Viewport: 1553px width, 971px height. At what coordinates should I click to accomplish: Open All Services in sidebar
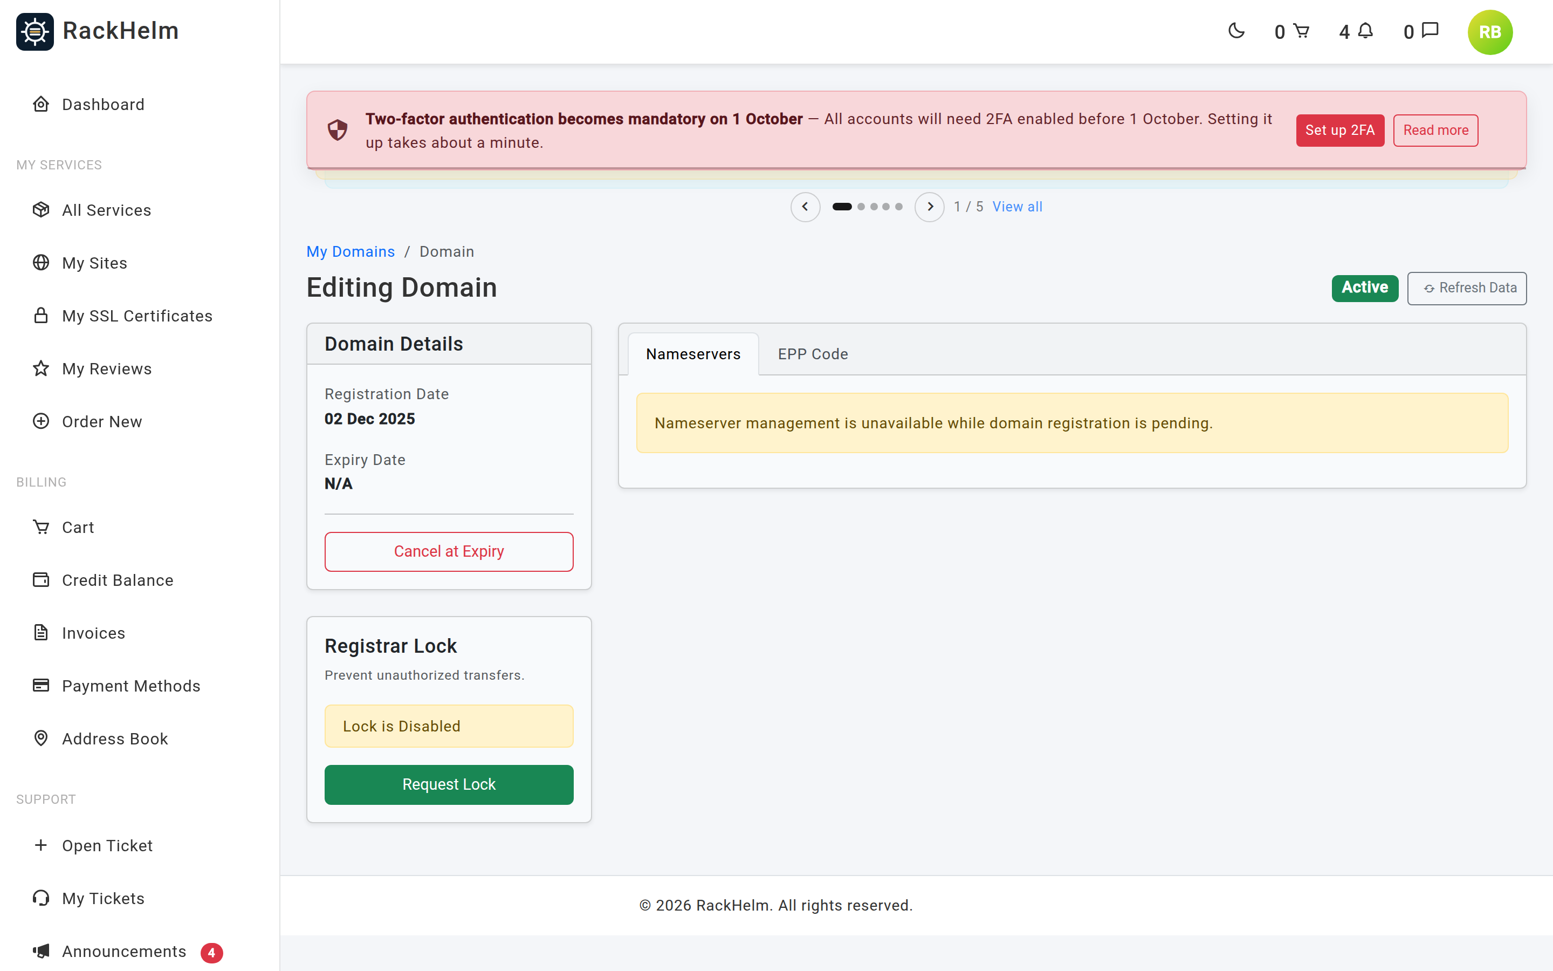click(106, 210)
